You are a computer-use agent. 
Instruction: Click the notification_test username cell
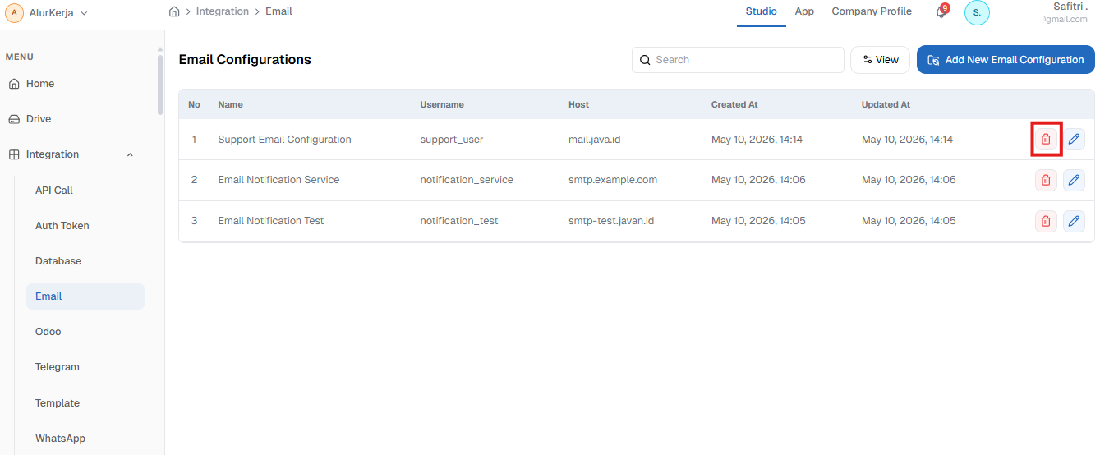tap(459, 221)
